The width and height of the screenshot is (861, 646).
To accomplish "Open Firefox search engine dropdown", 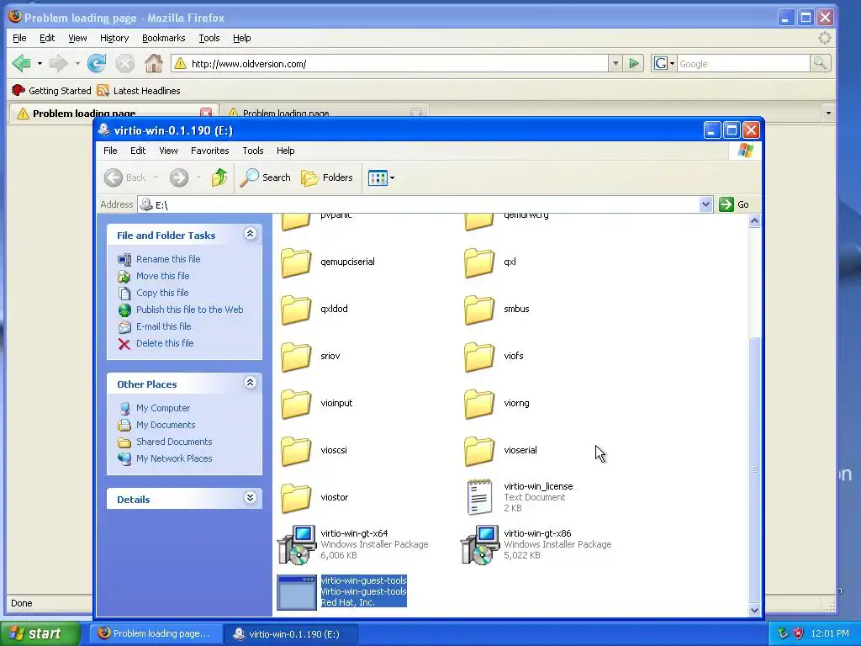I will point(664,64).
